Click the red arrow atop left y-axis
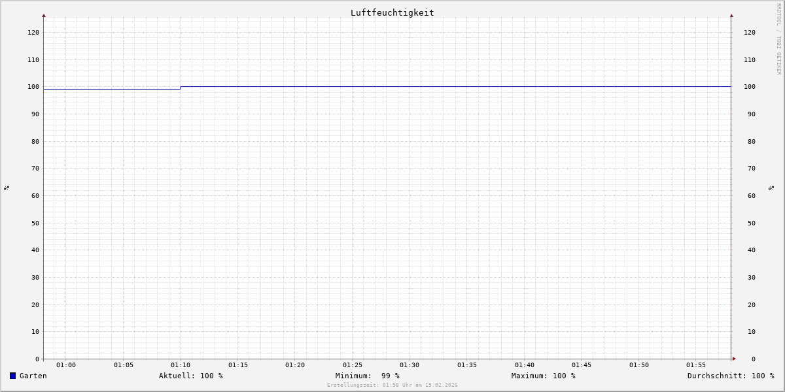 pyautogui.click(x=44, y=15)
